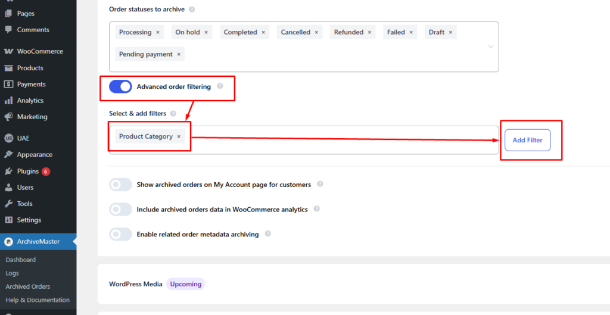
Task: Remove the Draft status tag
Action: click(450, 32)
